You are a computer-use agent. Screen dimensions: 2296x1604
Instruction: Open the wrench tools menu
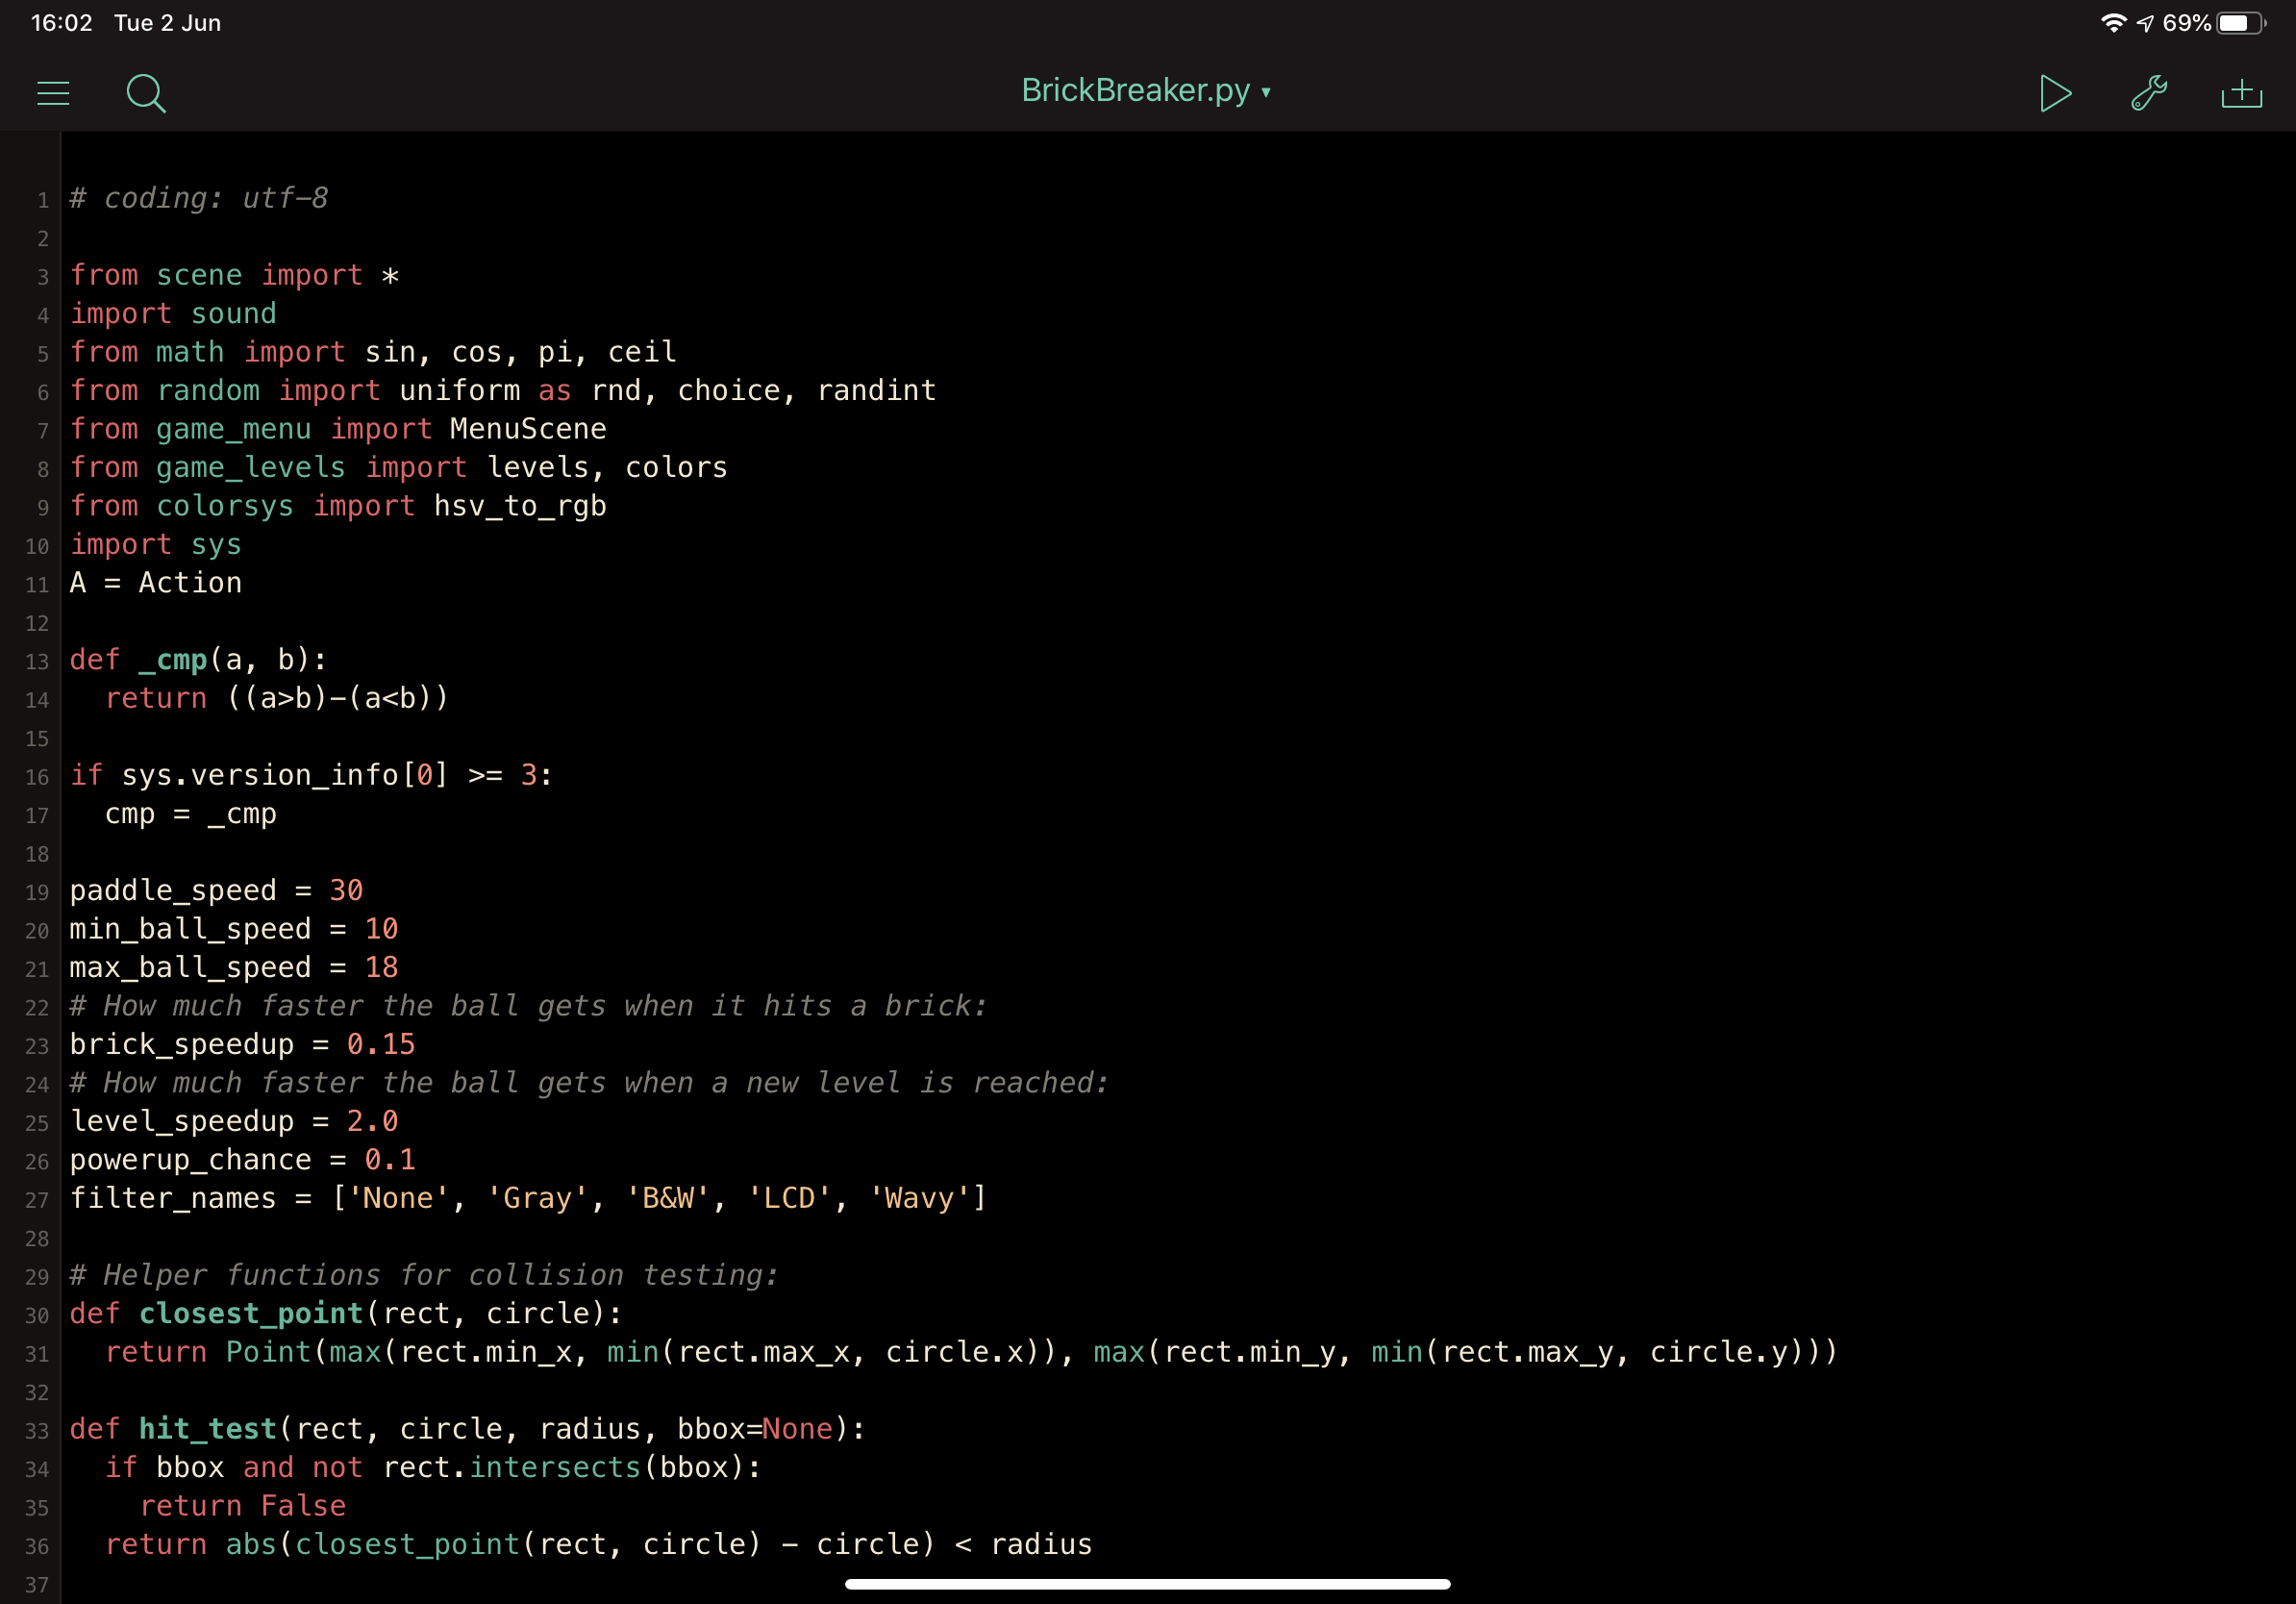coord(2148,93)
